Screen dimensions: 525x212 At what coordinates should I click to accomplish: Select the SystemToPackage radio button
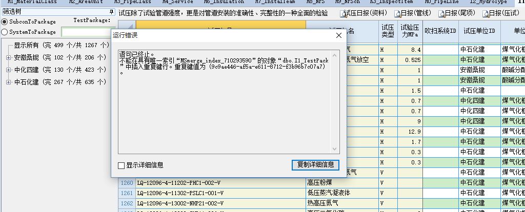click(4, 32)
